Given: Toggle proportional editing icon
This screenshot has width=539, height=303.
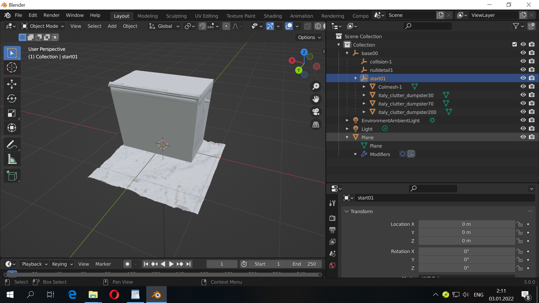Looking at the screenshot, I should point(226,26).
